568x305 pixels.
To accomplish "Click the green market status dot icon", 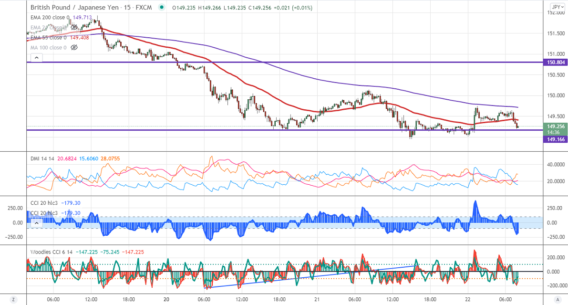I will (161, 7).
